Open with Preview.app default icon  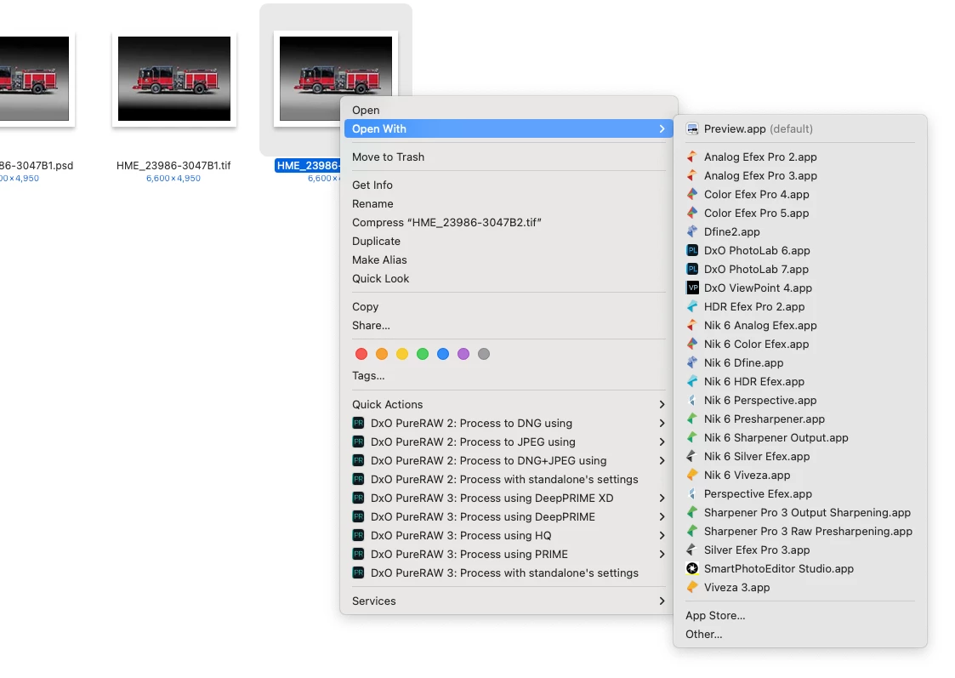coord(692,128)
